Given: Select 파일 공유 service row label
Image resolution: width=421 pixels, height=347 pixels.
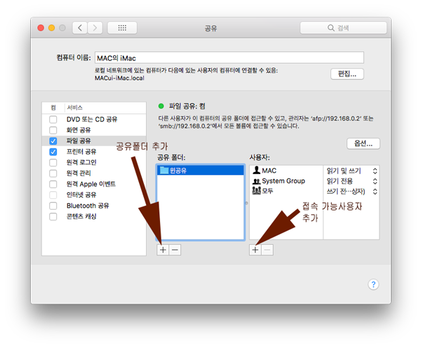Looking at the screenshot, I should [x=79, y=141].
